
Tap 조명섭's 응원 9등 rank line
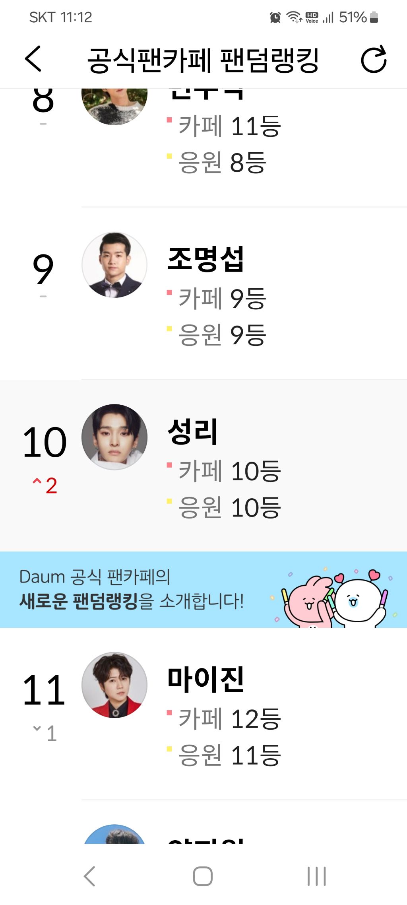click(x=222, y=335)
